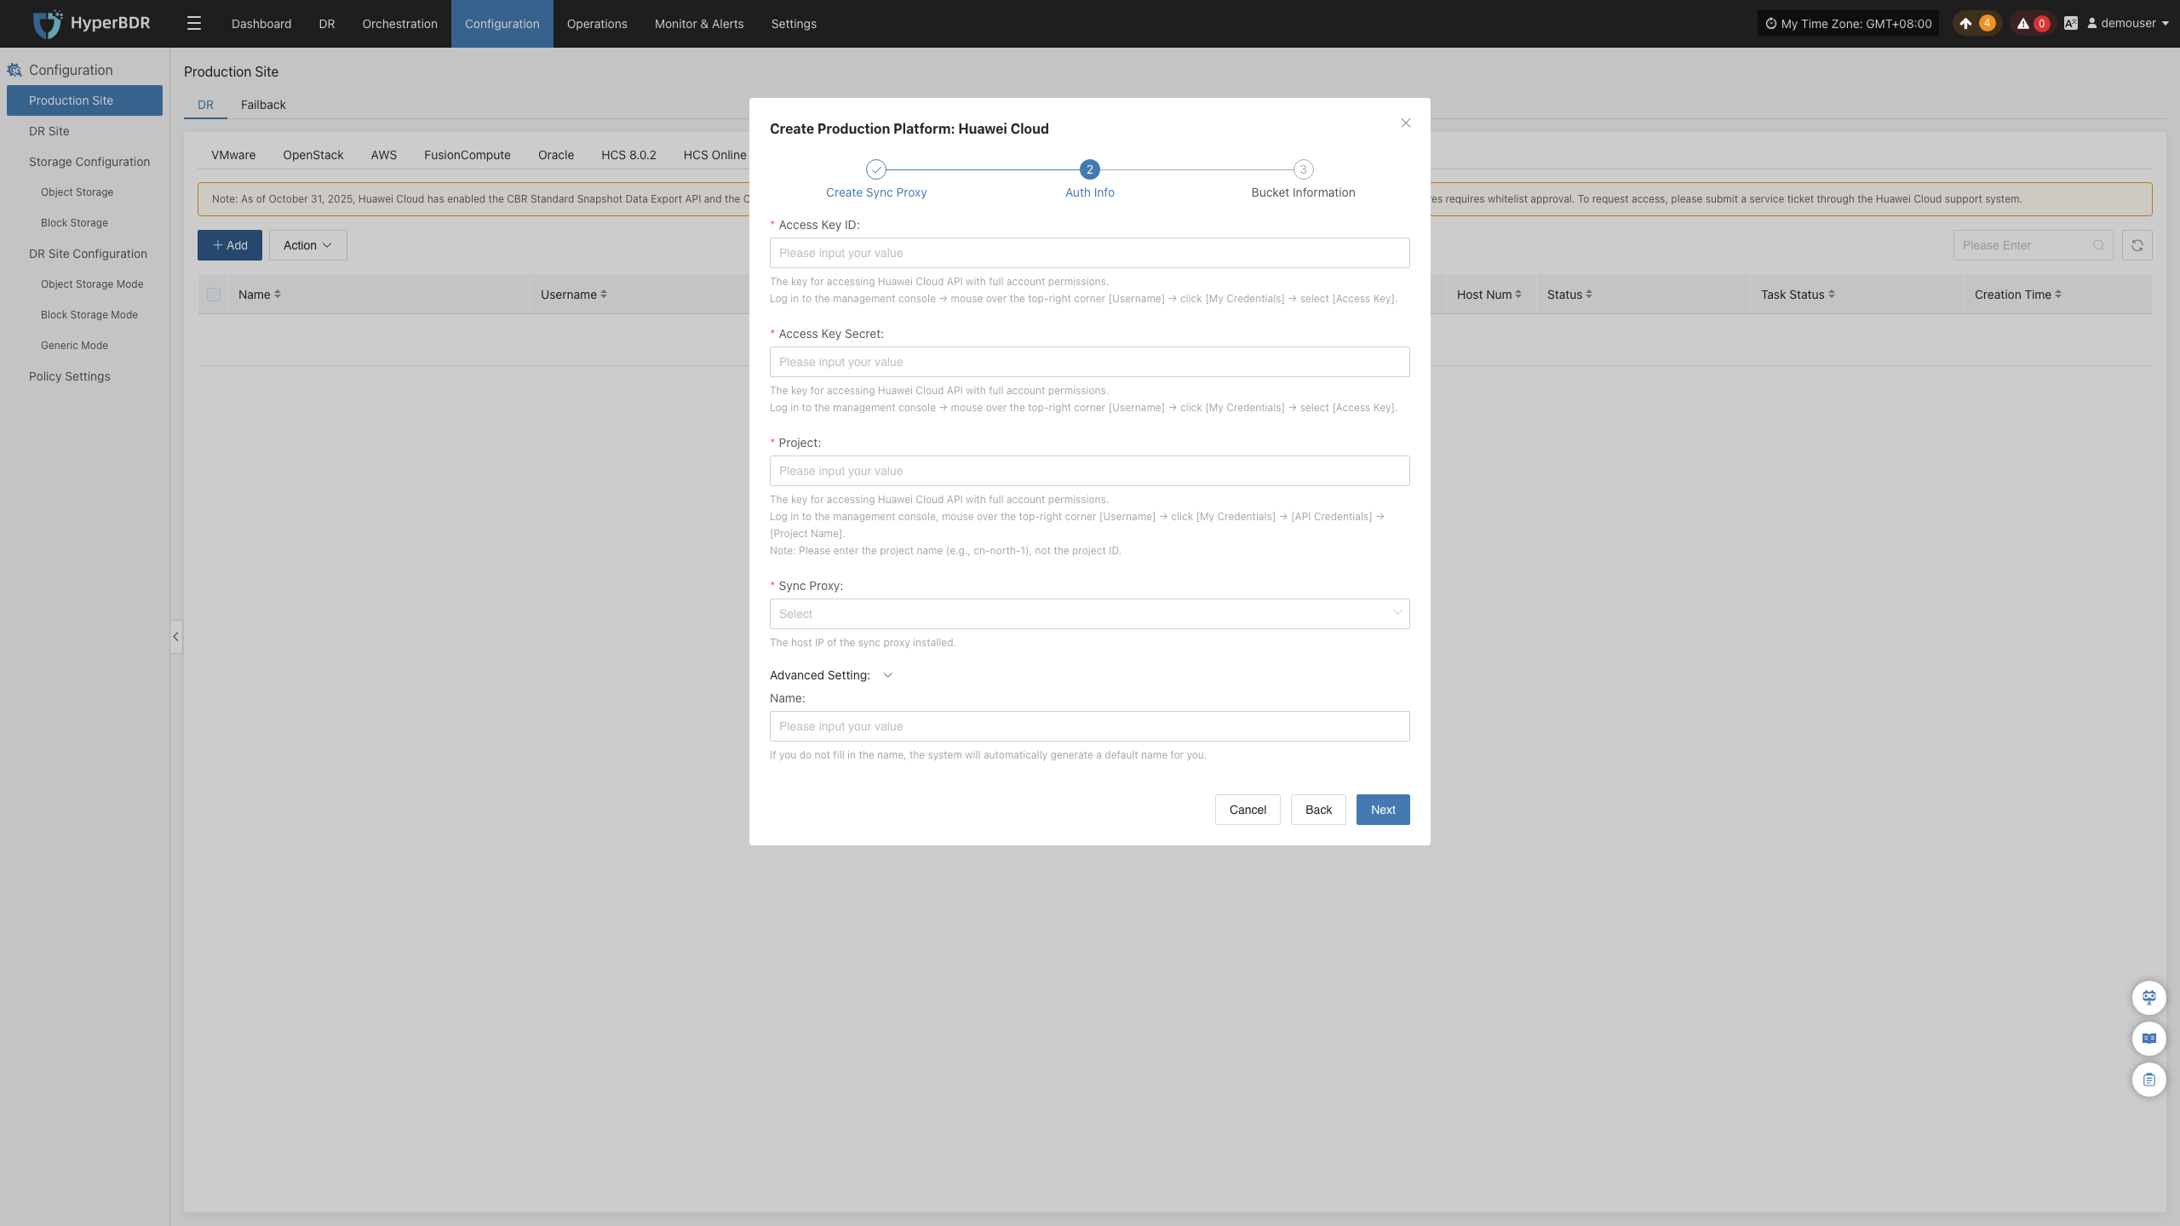
Task: Click the refresh icon beside search box
Action: [2137, 245]
